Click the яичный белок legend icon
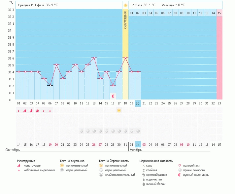Viewport: 235px width, 194px height. (x=144, y=184)
